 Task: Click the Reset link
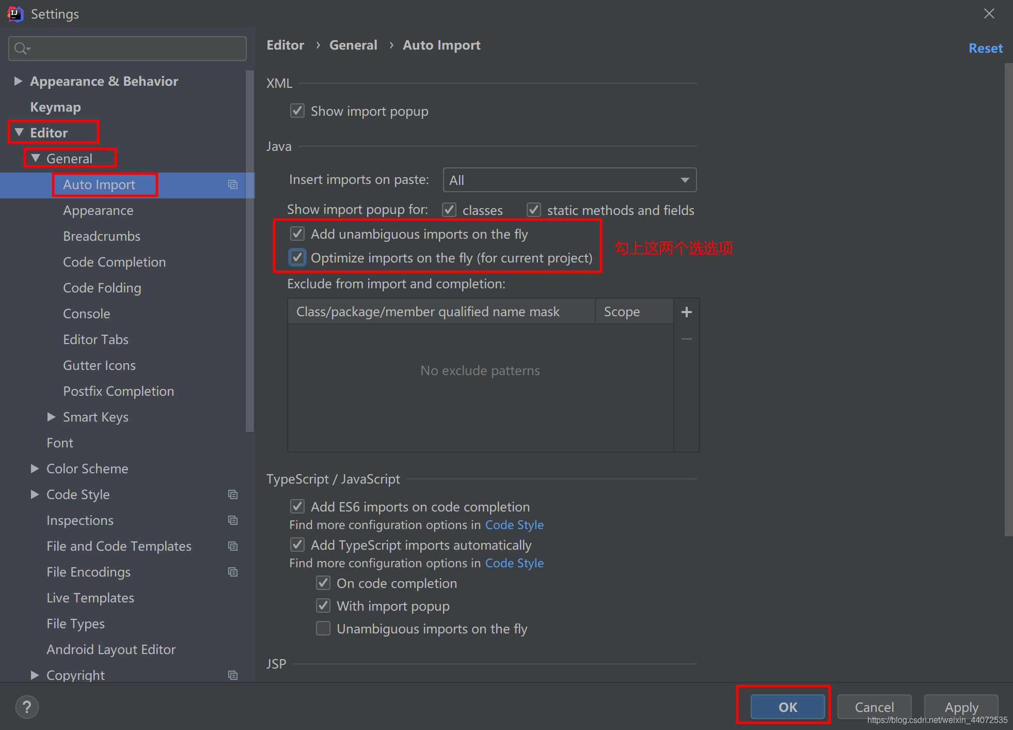click(985, 48)
